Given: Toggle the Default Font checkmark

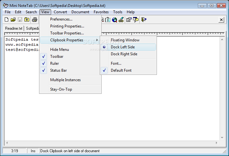Looking at the screenshot, I should [x=128, y=70].
